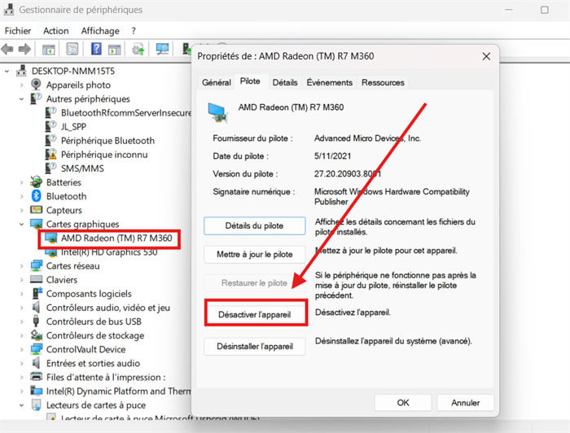Click the Show console tree toolbar icon
Screen dimensions: 570x433
(x=48, y=49)
